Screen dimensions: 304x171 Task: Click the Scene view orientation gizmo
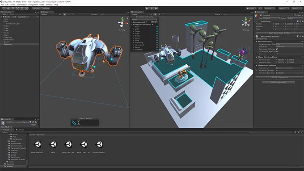[122, 22]
